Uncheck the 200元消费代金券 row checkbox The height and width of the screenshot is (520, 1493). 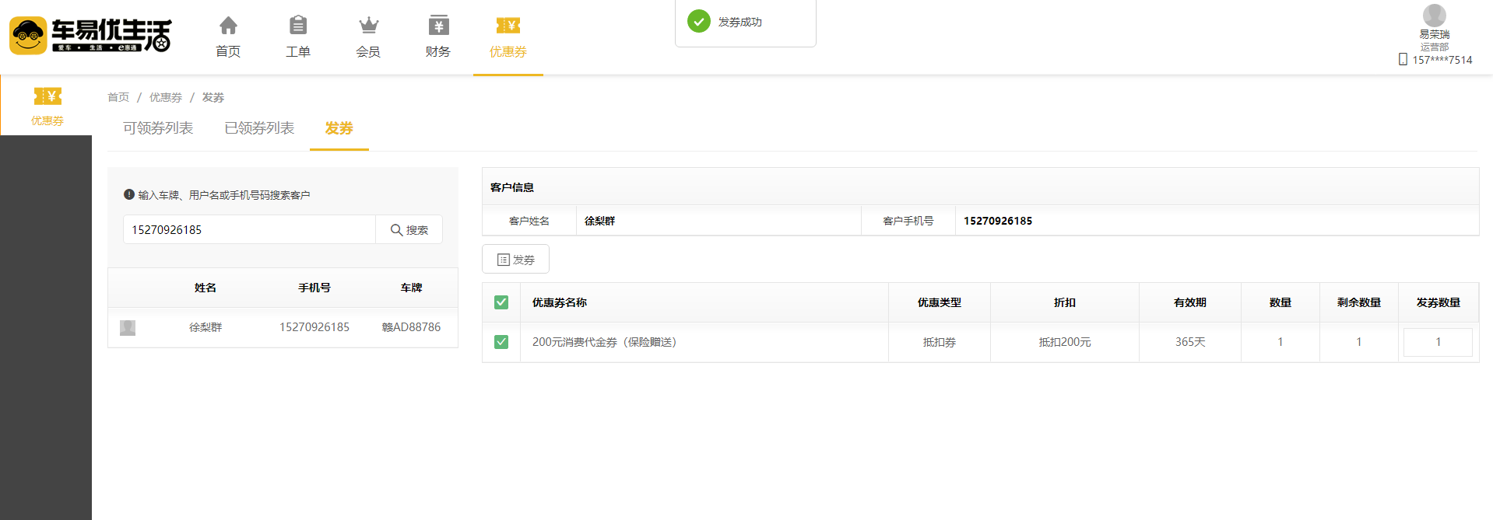(501, 342)
